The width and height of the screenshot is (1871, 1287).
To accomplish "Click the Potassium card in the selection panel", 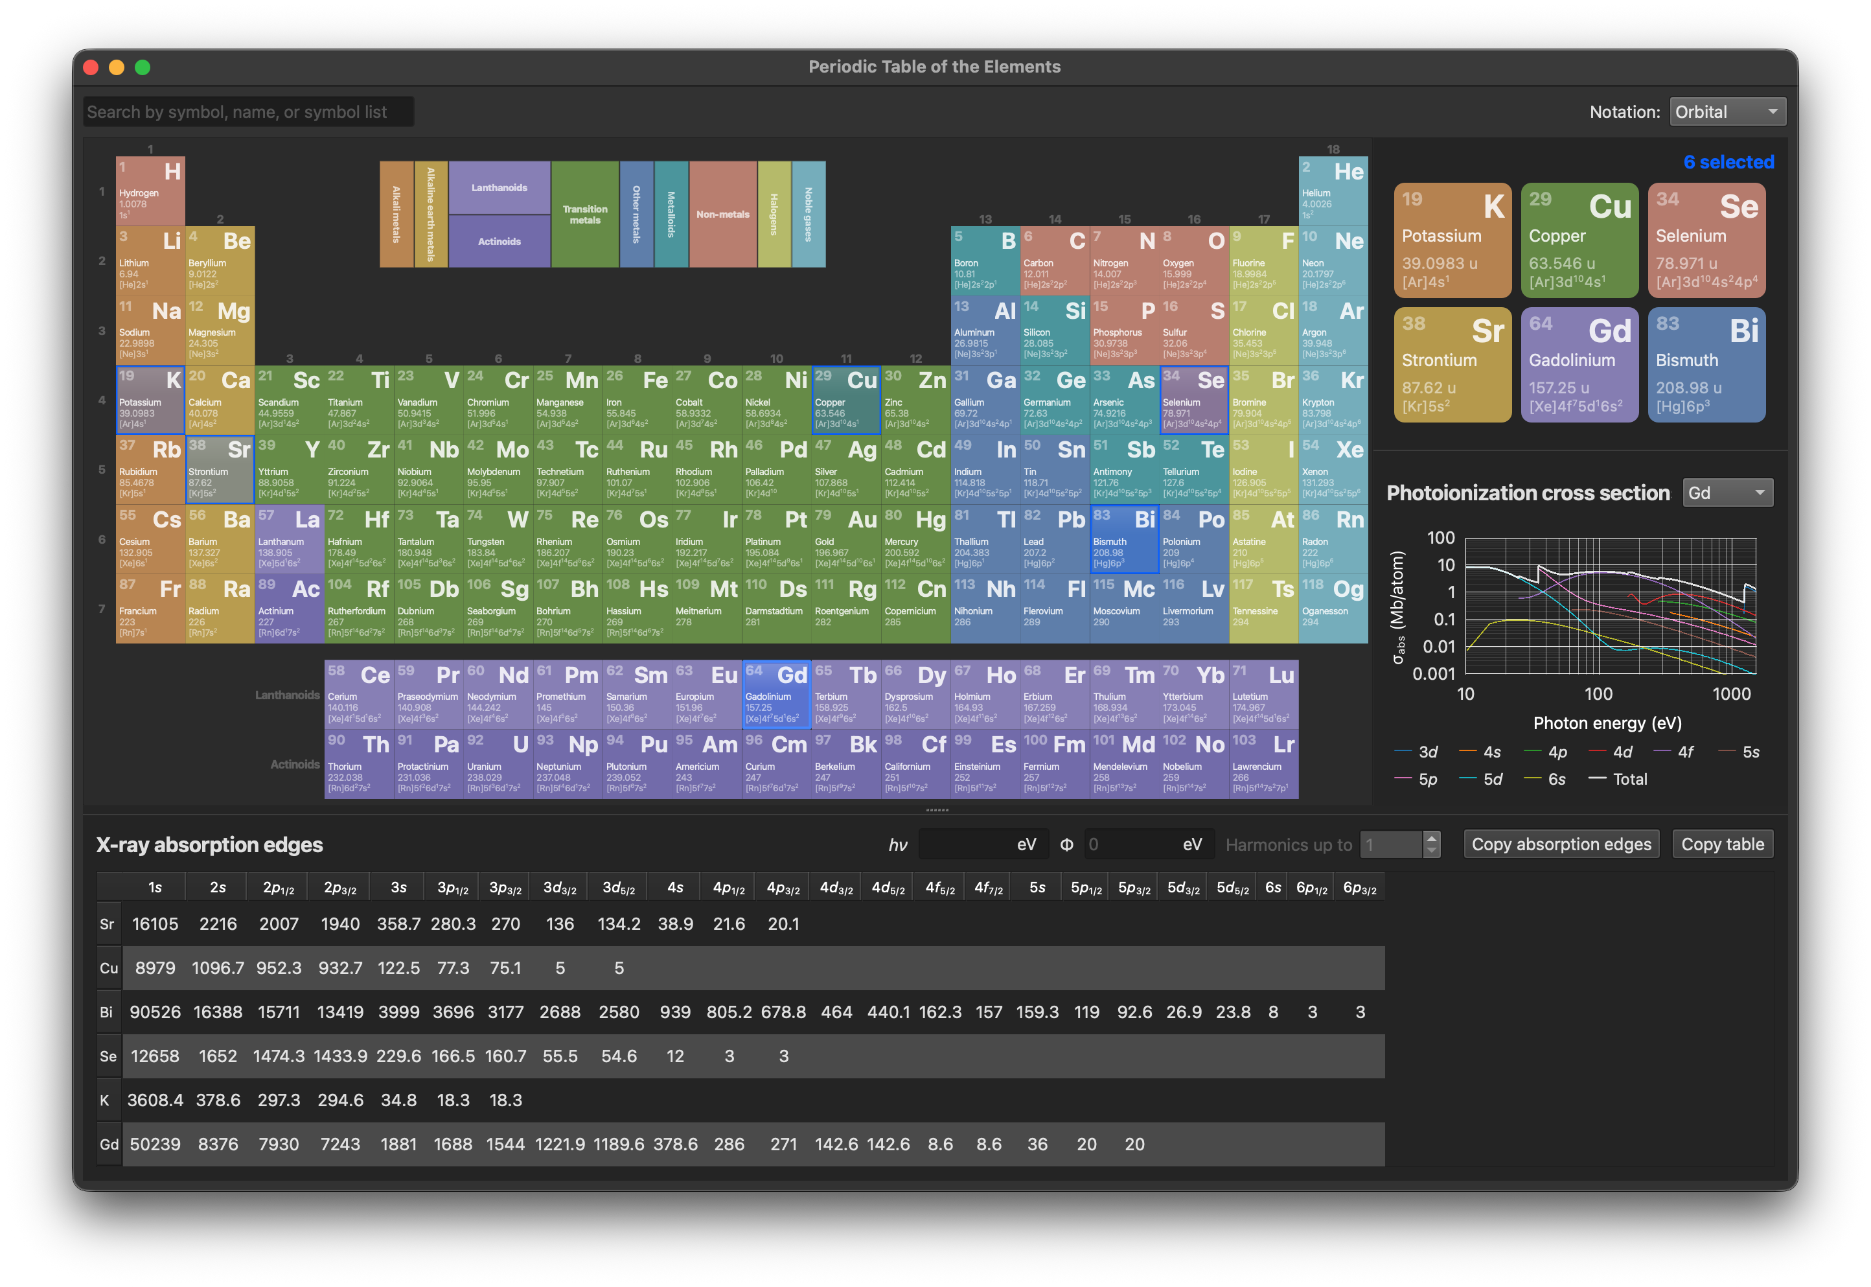I will click(x=1452, y=240).
